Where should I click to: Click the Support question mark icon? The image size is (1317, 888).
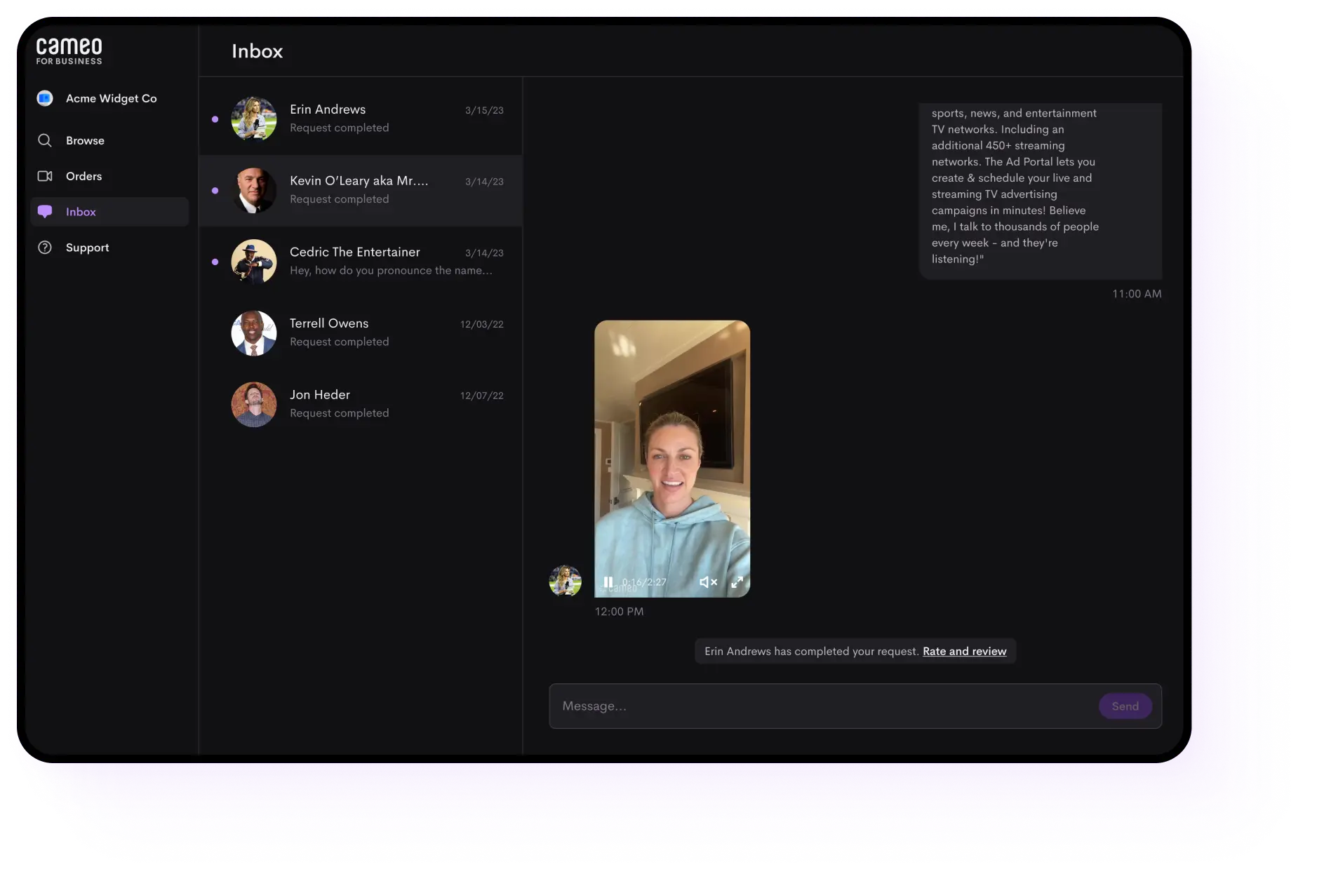pyautogui.click(x=45, y=248)
